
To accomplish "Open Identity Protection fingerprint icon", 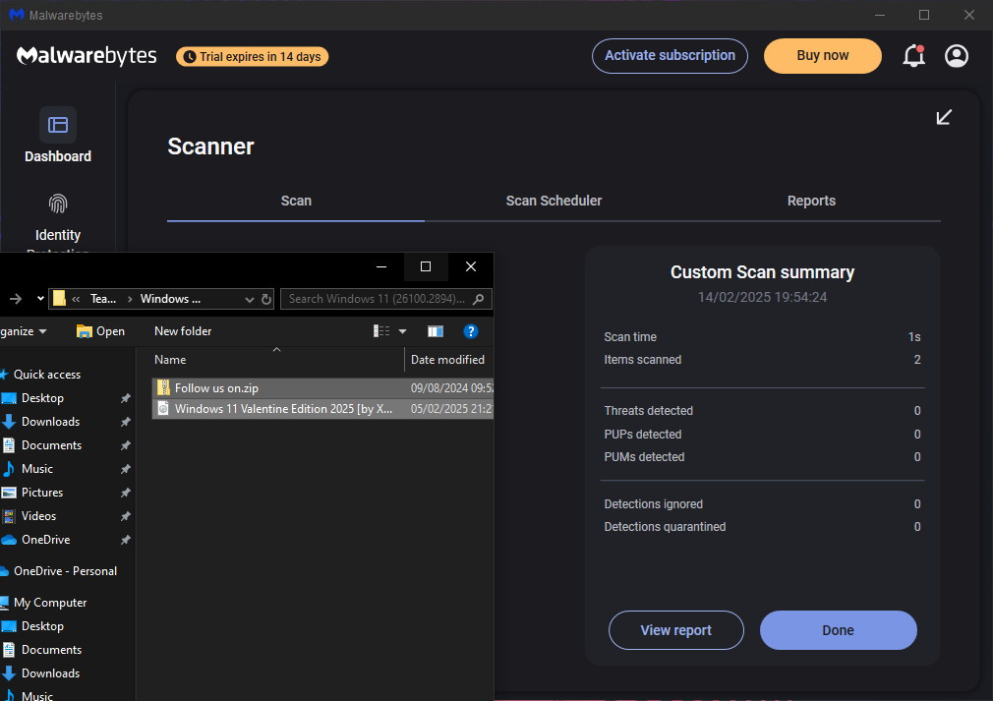I will point(58,204).
